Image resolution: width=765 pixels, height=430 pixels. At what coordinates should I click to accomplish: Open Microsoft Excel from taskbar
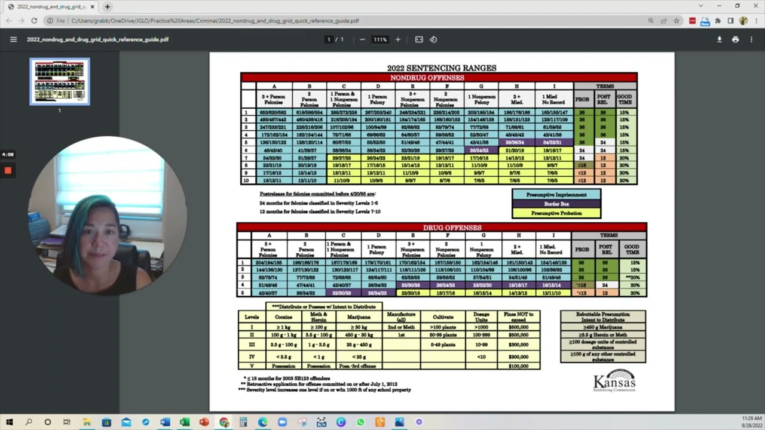185,422
